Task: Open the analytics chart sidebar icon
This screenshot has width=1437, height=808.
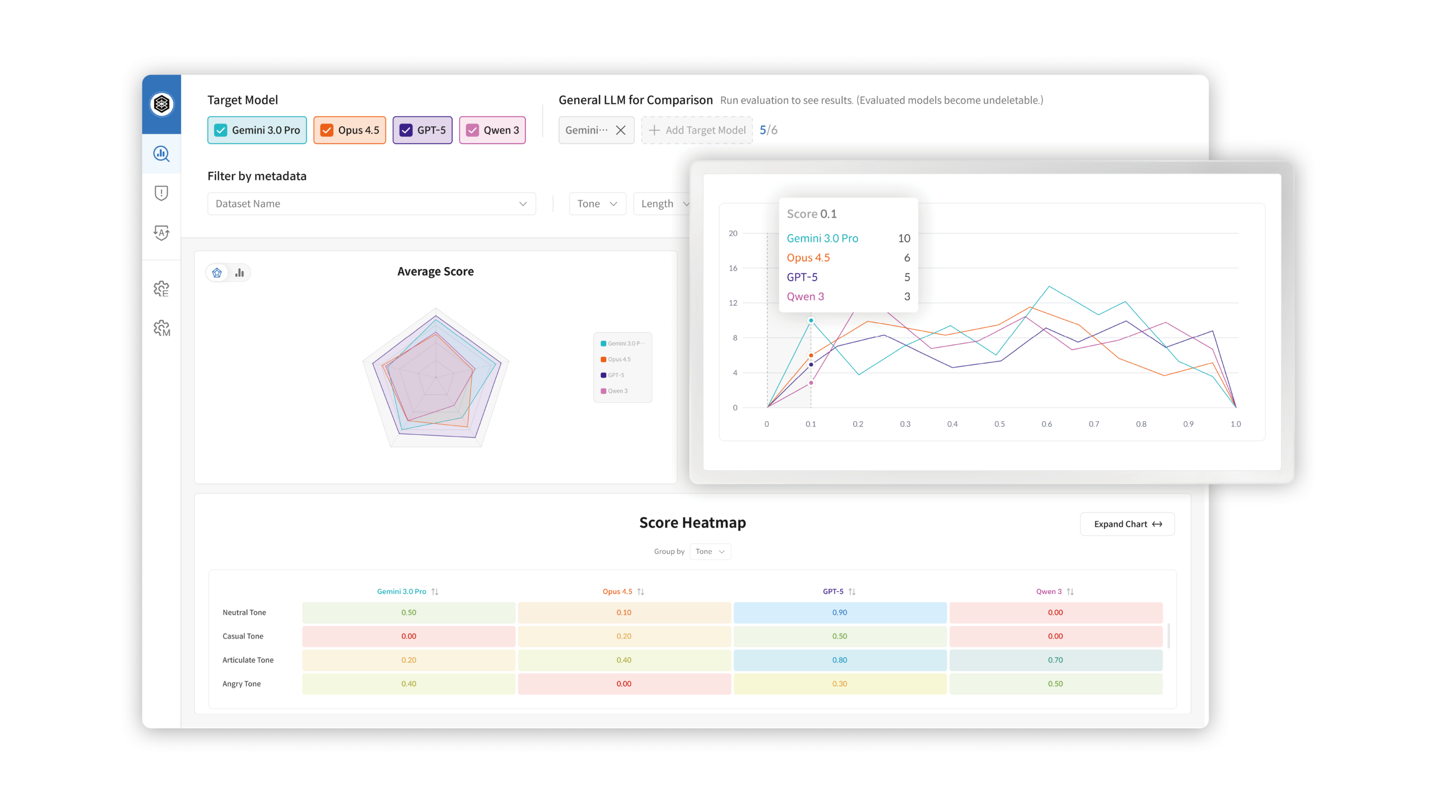Action: pos(162,154)
